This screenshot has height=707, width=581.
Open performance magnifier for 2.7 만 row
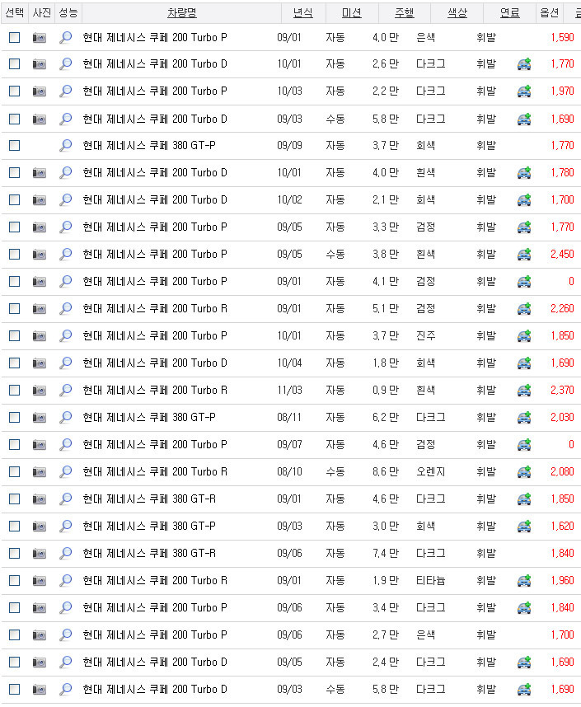point(66,634)
